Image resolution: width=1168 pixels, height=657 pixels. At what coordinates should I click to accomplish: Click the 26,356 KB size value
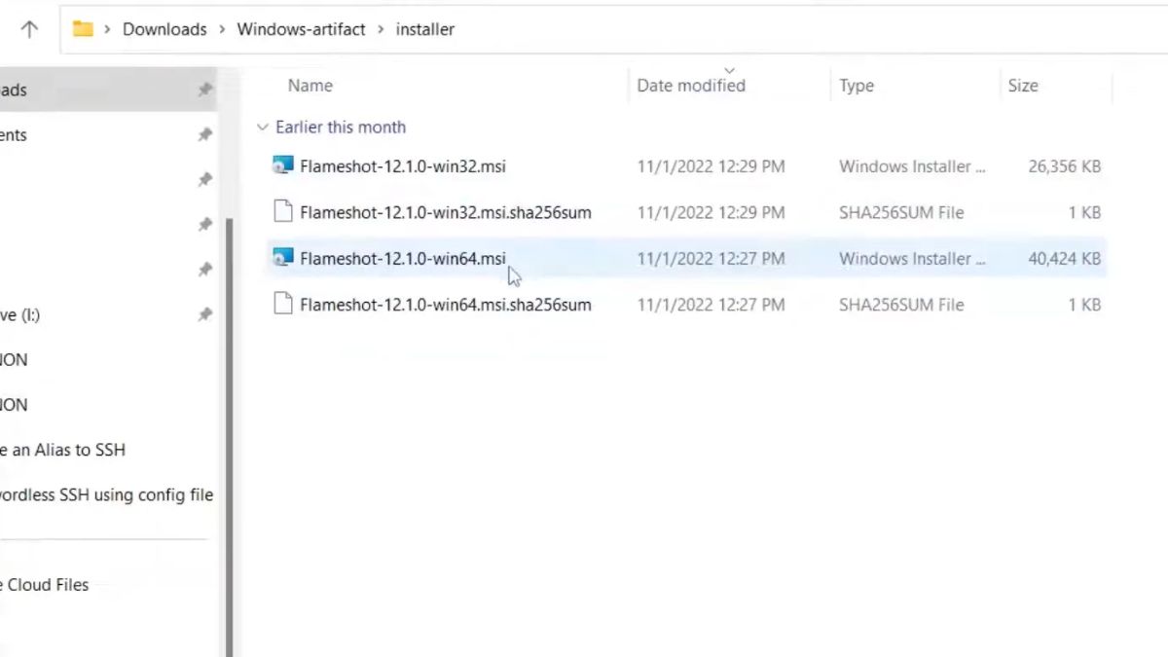1064,166
